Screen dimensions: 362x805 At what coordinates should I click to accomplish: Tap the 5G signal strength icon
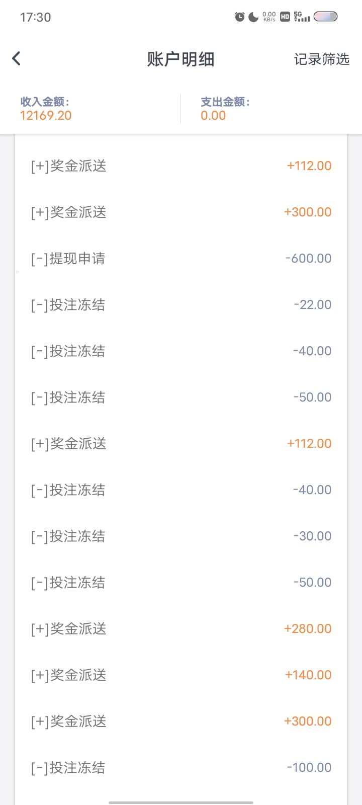pos(302,17)
